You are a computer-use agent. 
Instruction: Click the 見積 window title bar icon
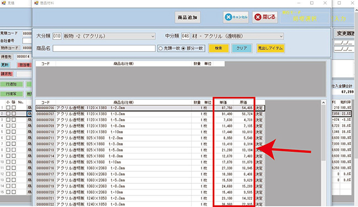click(4, 3)
